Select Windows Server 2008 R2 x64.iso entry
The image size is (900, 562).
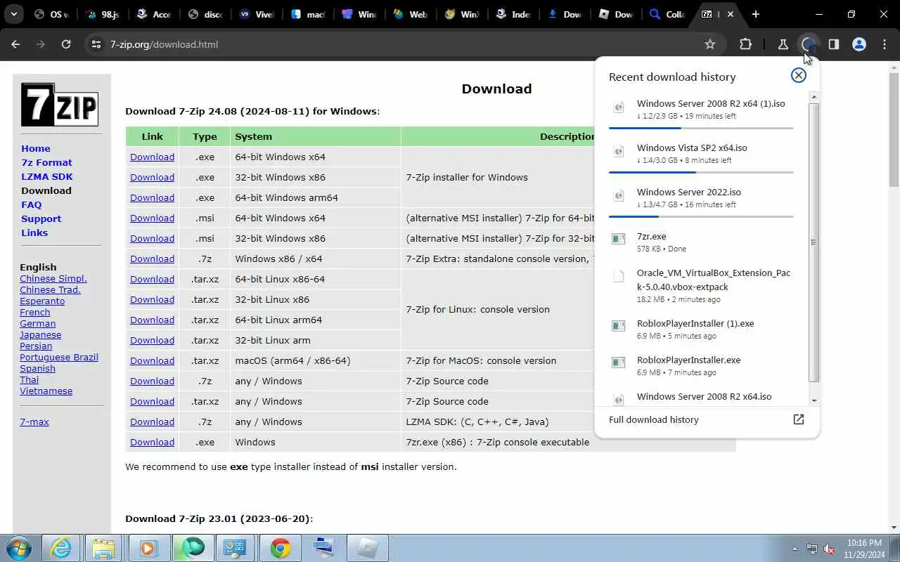tap(701, 396)
